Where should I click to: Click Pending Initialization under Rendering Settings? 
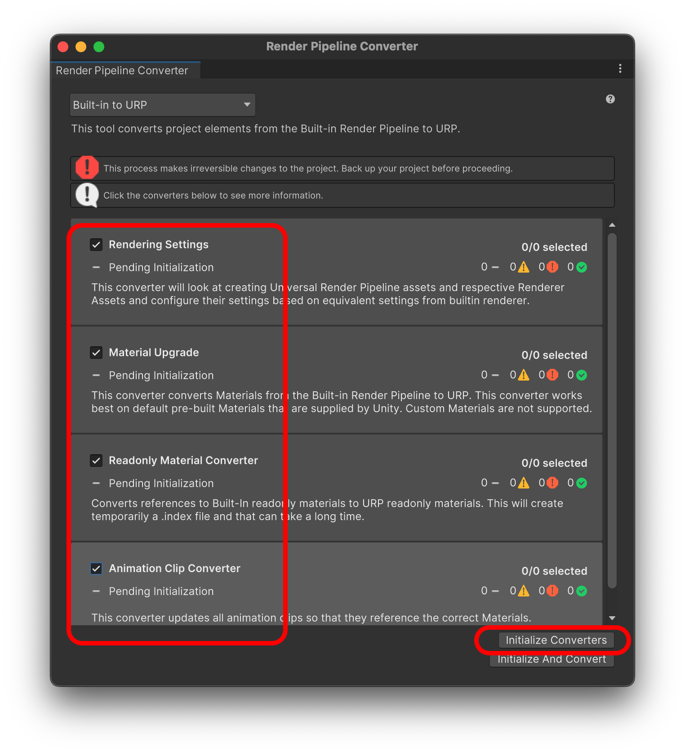click(x=161, y=267)
